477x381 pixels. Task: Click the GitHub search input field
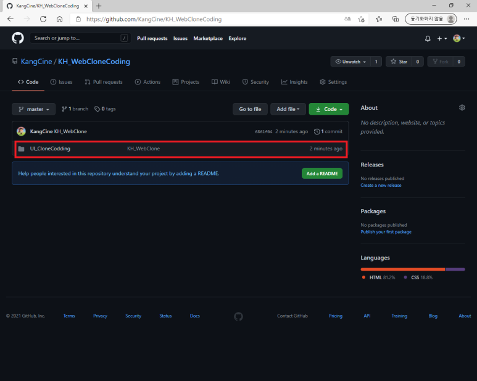80,38
